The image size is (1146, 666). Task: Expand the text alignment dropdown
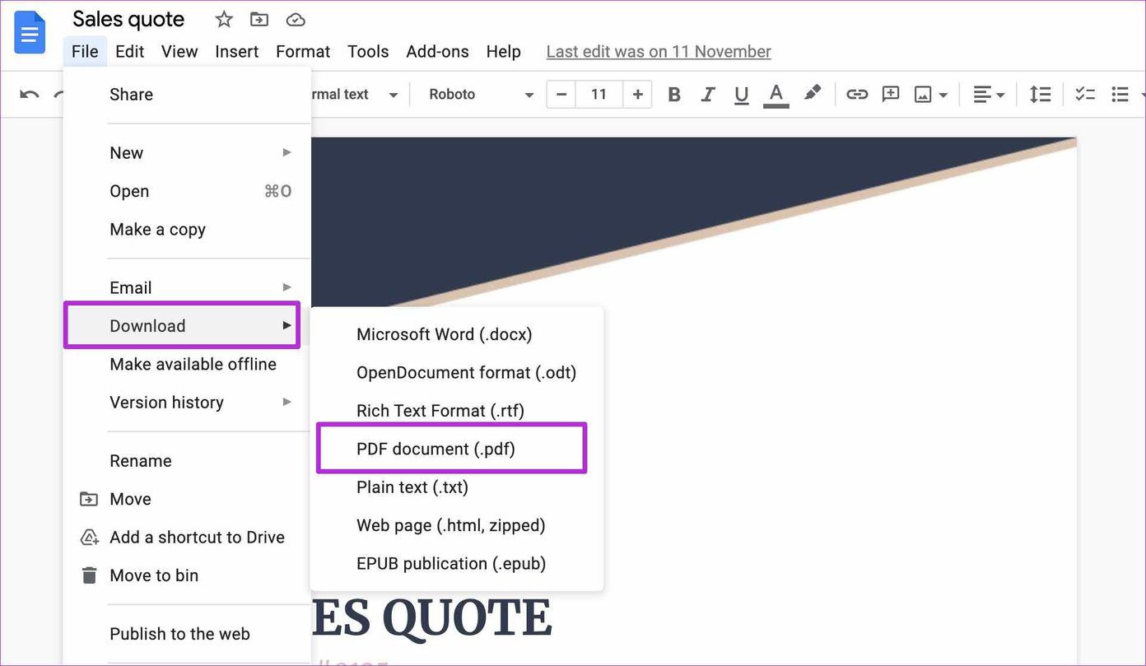(x=989, y=95)
